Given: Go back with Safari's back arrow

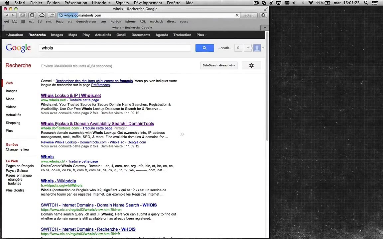Looking at the screenshot, I should 7,15.
